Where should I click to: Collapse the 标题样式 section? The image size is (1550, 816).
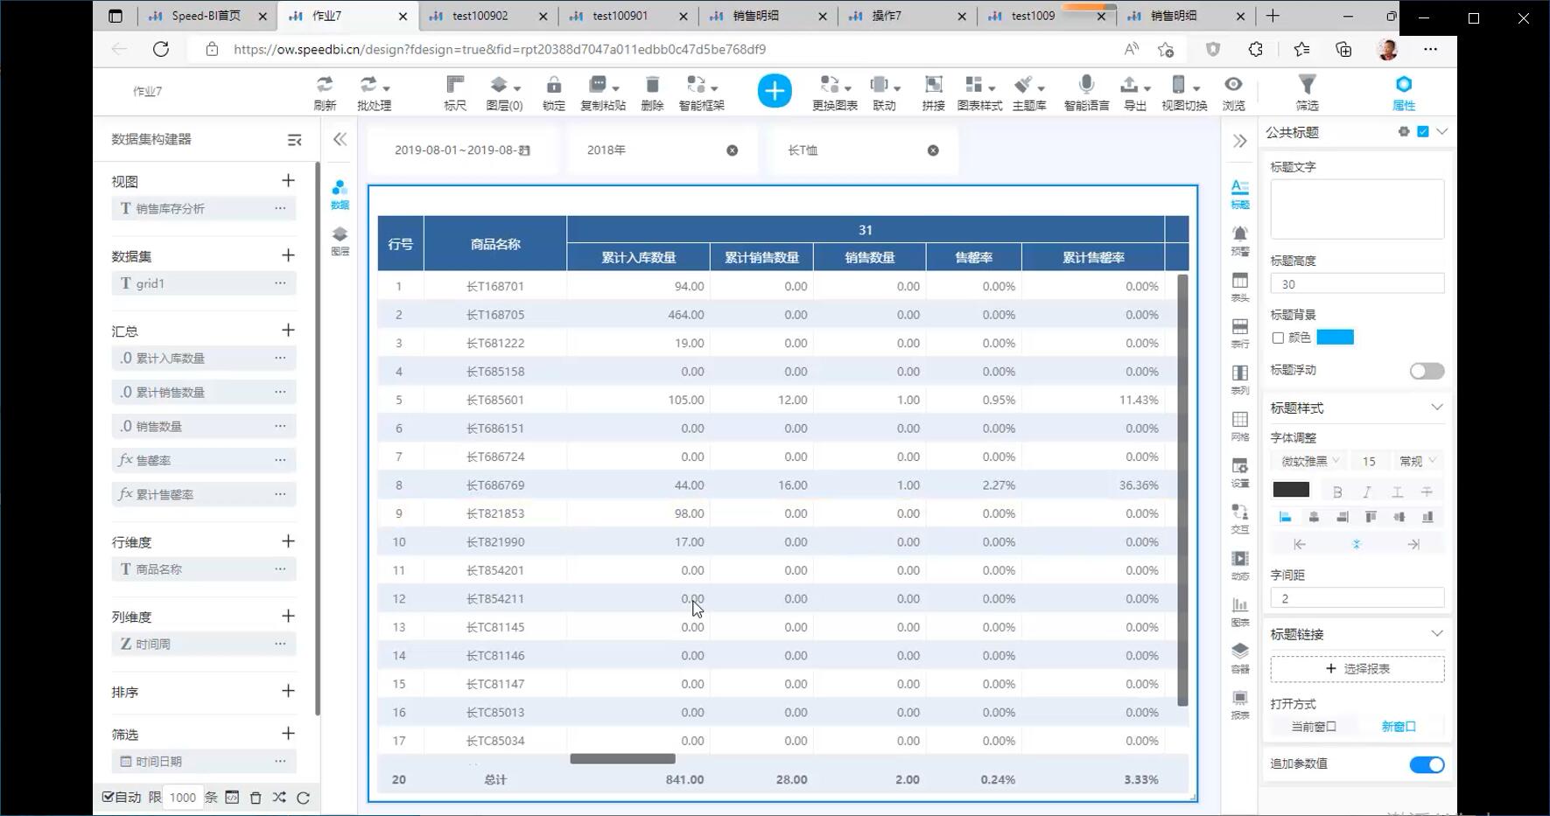click(1436, 408)
